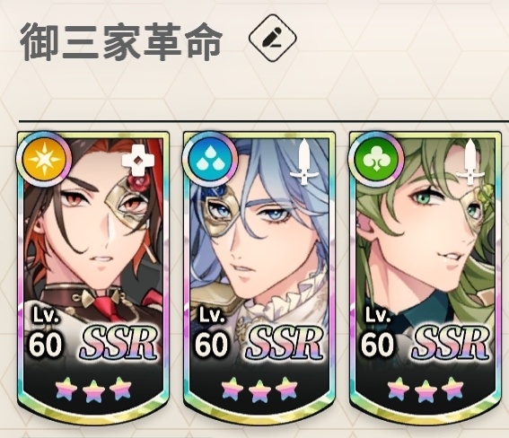Screen dimensions: 509x438
Task: Click the team name 御三家革命
Action: click(122, 41)
